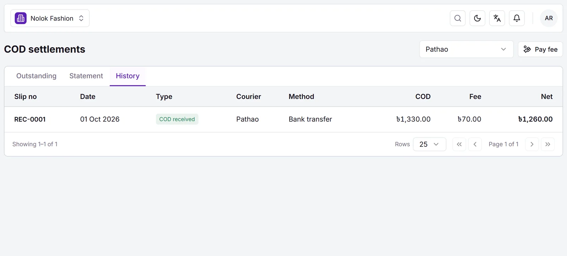Open the AR user avatar menu
This screenshot has width=567, height=256.
(549, 18)
